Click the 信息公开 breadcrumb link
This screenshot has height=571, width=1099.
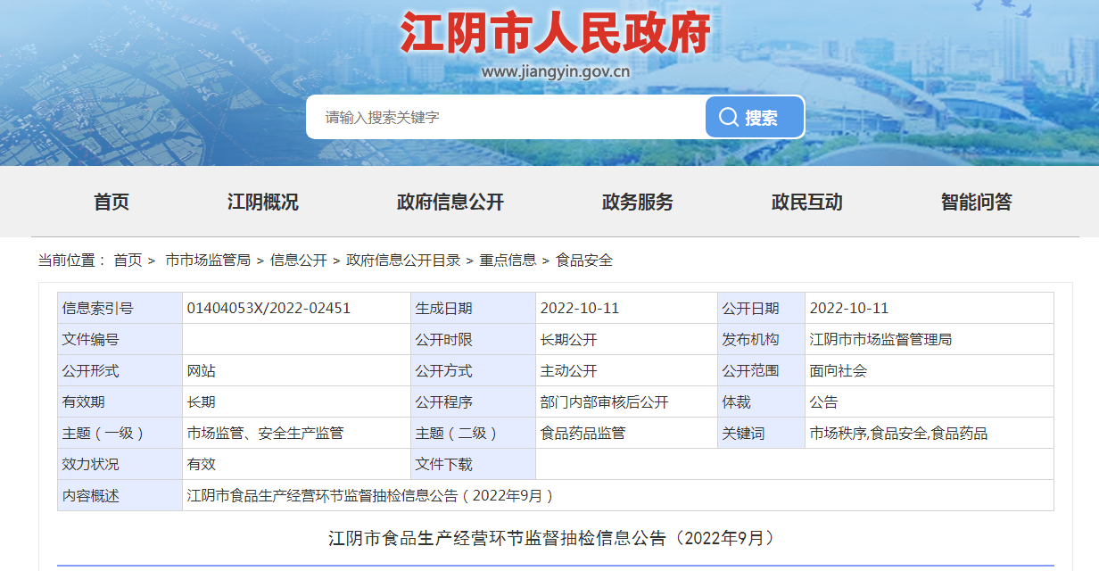(299, 261)
